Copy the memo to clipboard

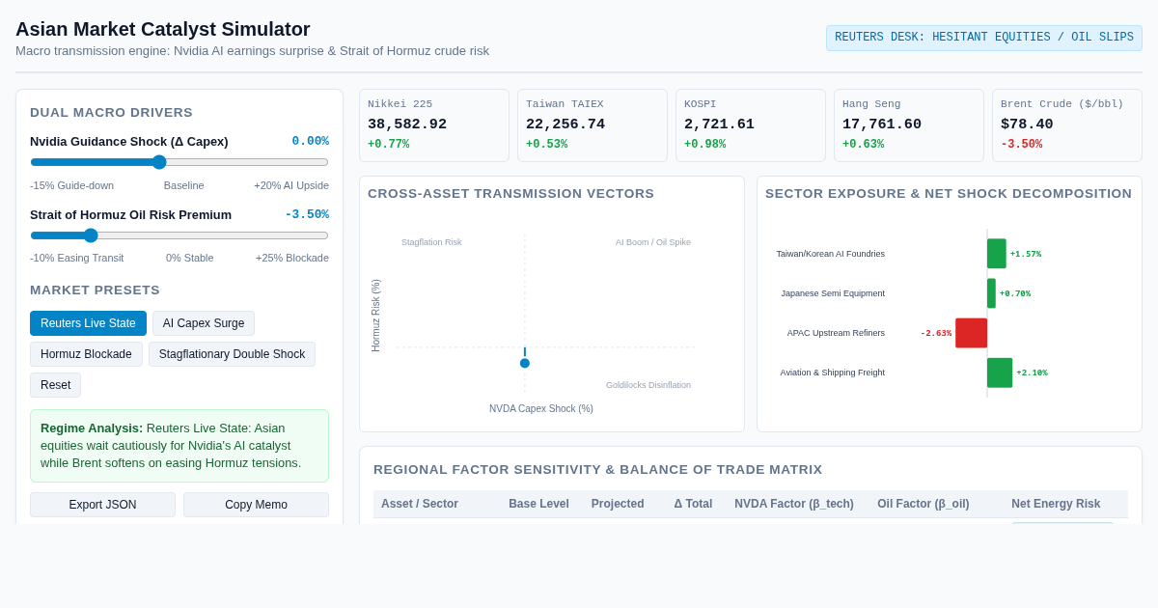(x=256, y=505)
